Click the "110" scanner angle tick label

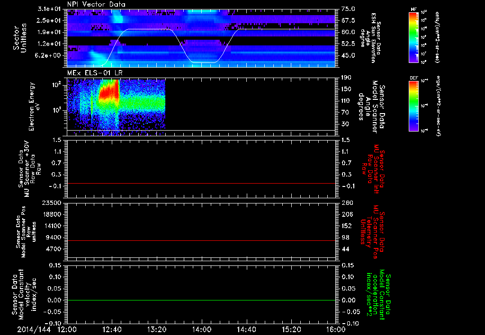346,101
